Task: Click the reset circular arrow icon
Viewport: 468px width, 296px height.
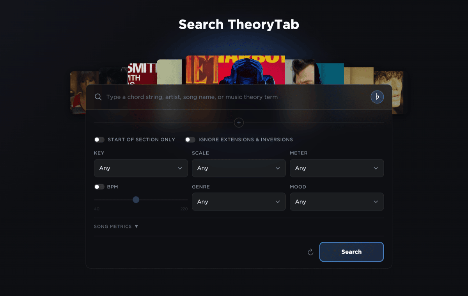Action: coord(310,252)
